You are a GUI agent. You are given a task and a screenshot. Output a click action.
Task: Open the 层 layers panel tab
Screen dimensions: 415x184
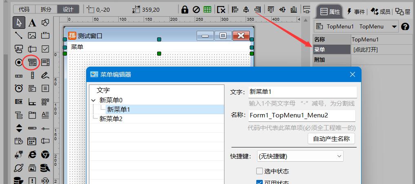(403, 12)
